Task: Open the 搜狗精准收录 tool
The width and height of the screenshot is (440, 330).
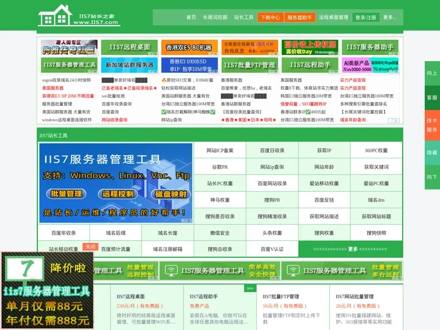Action: [x=272, y=216]
